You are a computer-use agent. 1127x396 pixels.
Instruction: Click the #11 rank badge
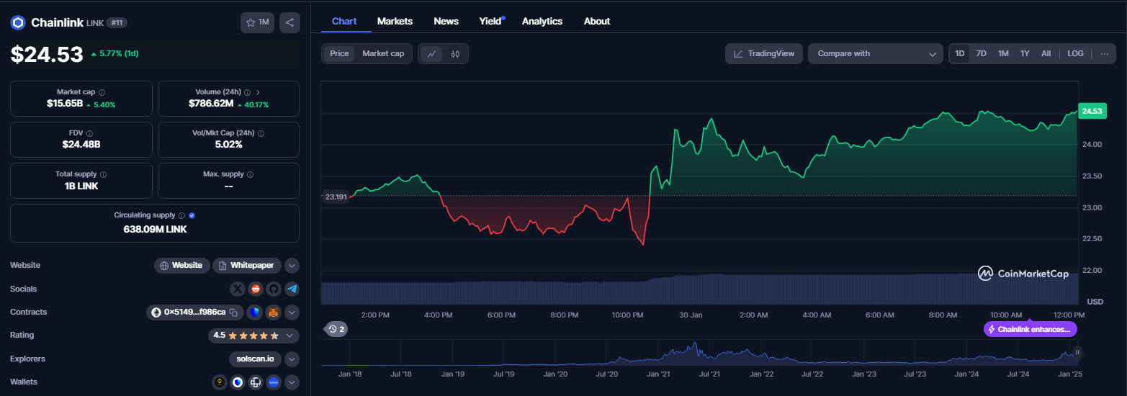point(117,23)
